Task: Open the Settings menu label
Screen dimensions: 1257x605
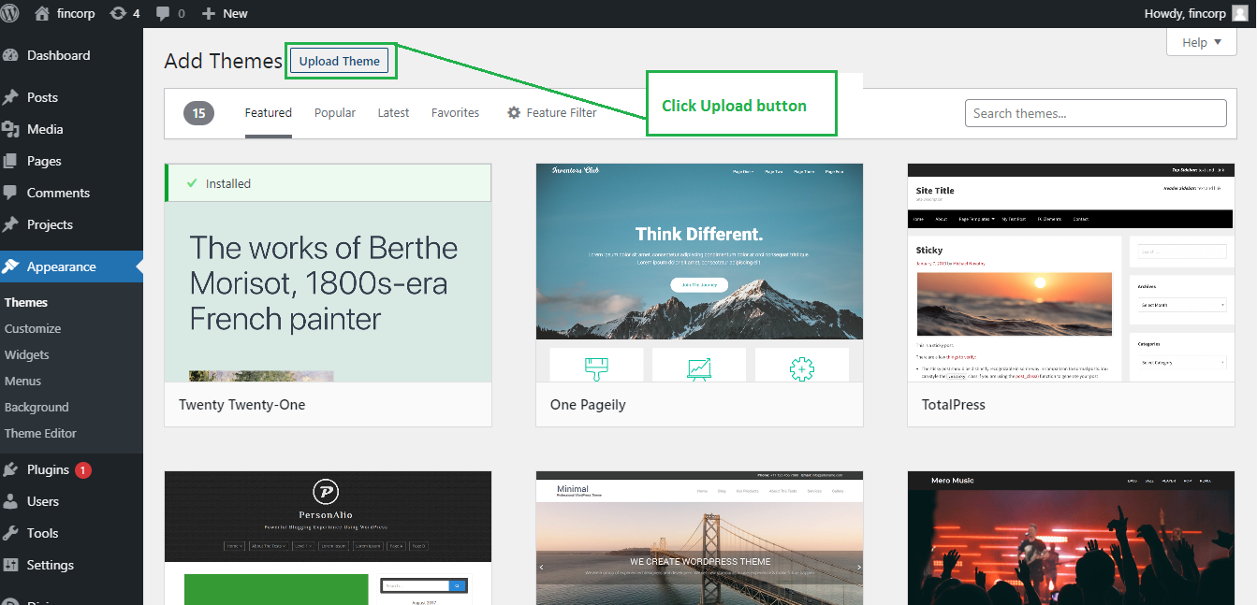Action: (x=51, y=565)
